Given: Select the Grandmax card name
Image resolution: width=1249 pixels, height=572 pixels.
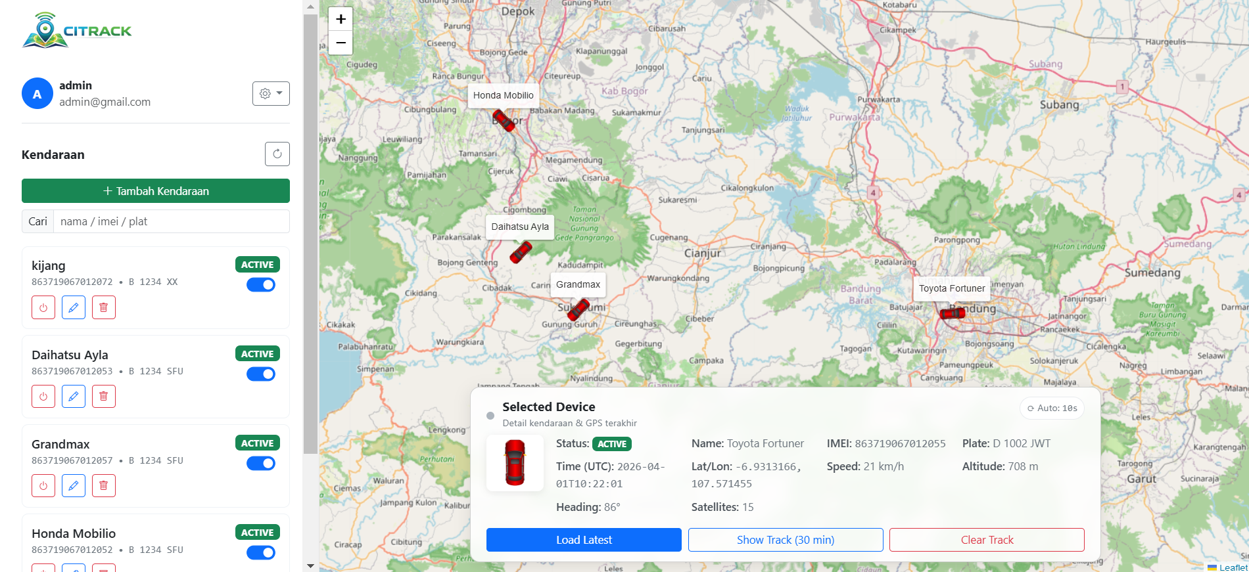Looking at the screenshot, I should pyautogui.click(x=60, y=444).
